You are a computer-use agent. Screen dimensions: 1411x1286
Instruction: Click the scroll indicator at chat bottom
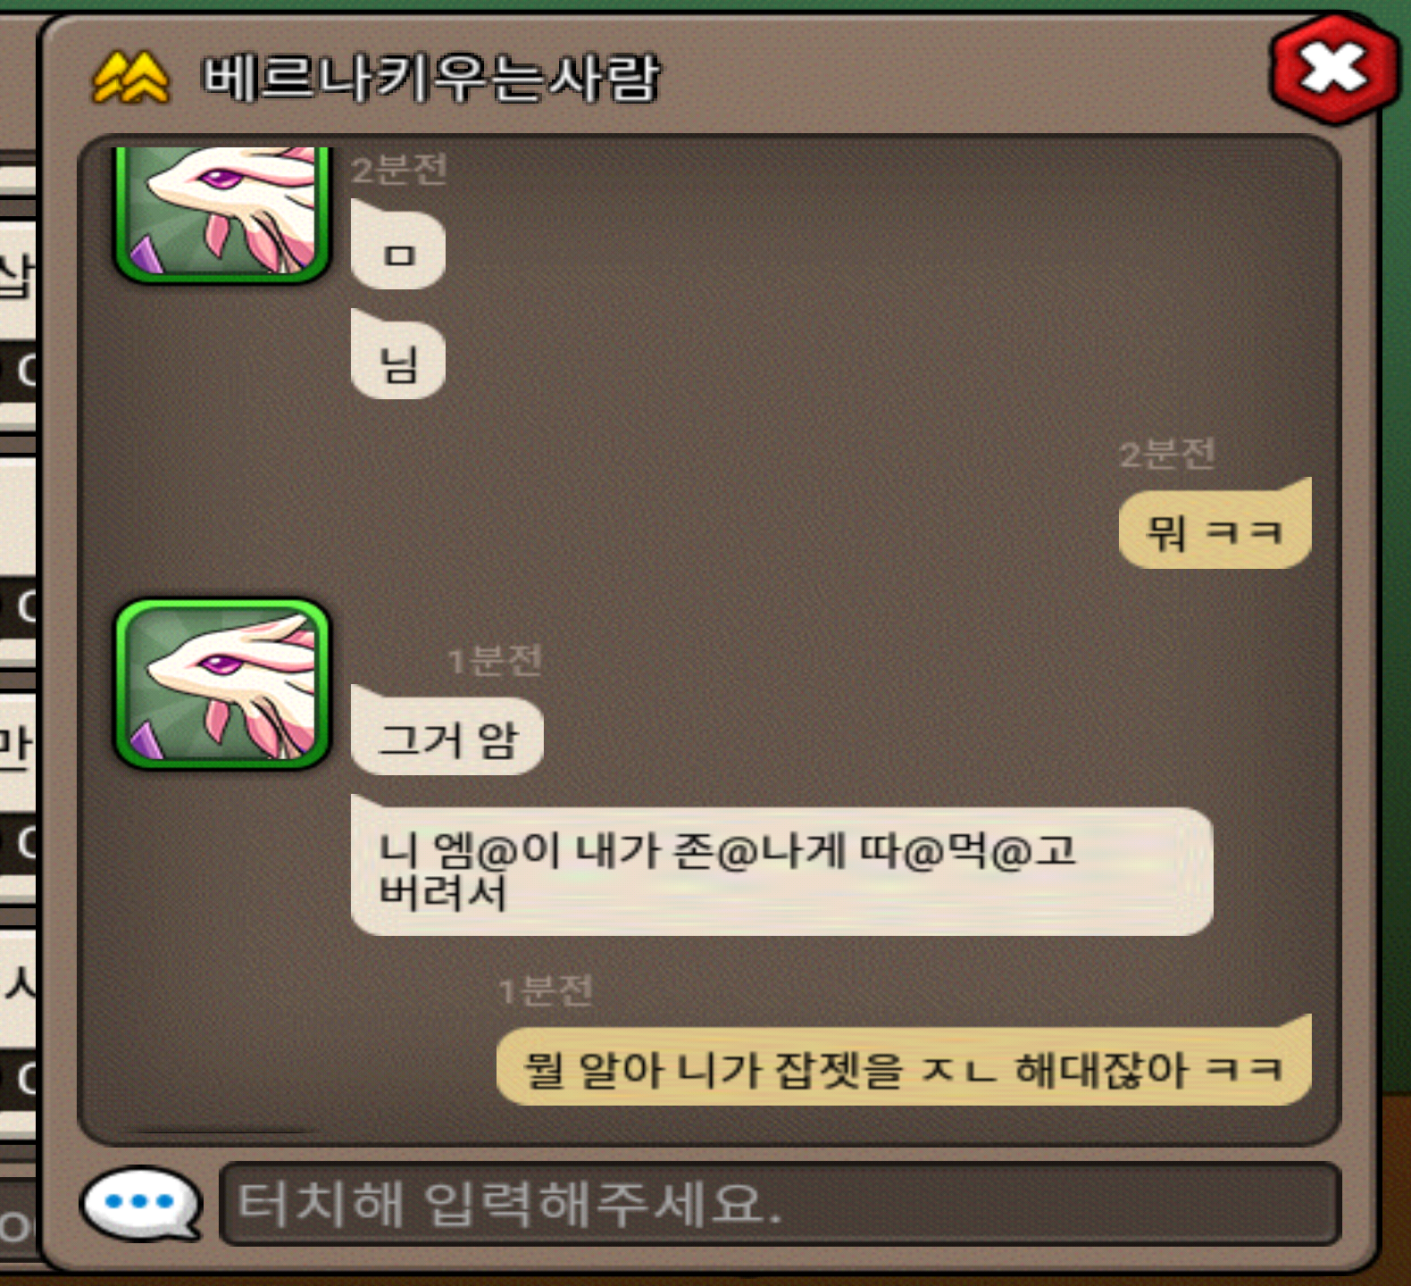[x=223, y=1132]
